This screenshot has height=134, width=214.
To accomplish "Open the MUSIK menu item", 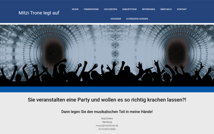I will tap(75, 9).
